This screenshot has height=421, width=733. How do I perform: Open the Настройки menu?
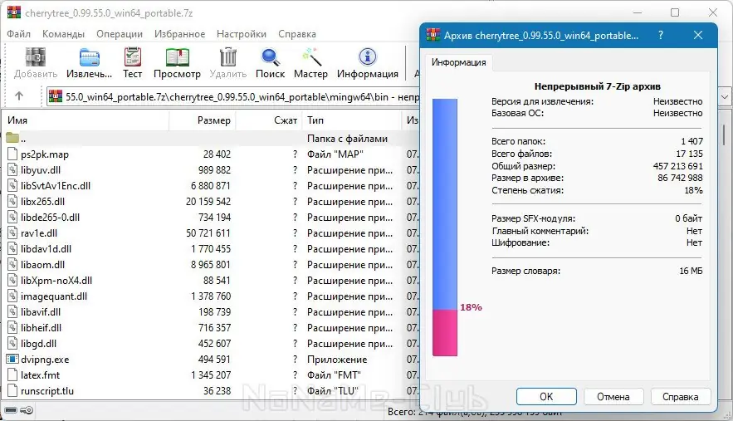click(x=242, y=34)
